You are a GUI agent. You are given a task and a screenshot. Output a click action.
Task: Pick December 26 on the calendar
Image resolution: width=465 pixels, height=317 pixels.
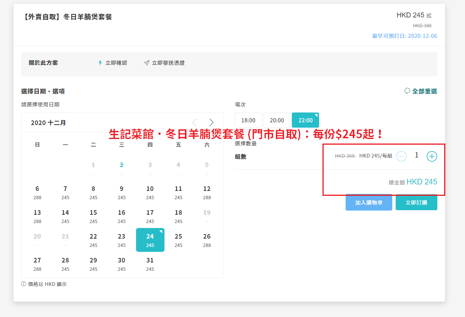pos(207,240)
